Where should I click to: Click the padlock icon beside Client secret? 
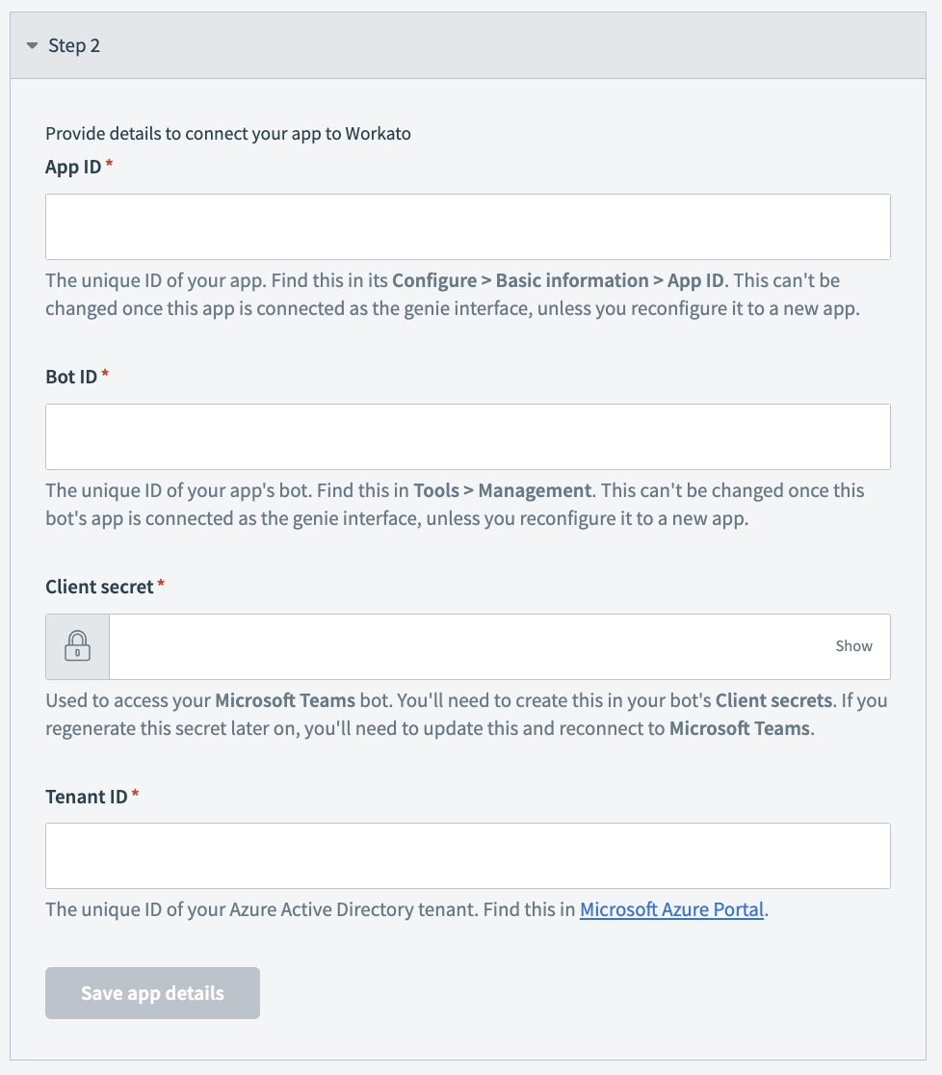tap(76, 646)
